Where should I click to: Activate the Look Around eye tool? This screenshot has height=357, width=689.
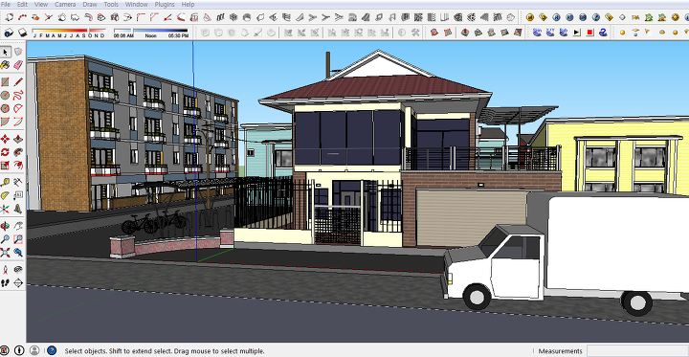(18, 270)
